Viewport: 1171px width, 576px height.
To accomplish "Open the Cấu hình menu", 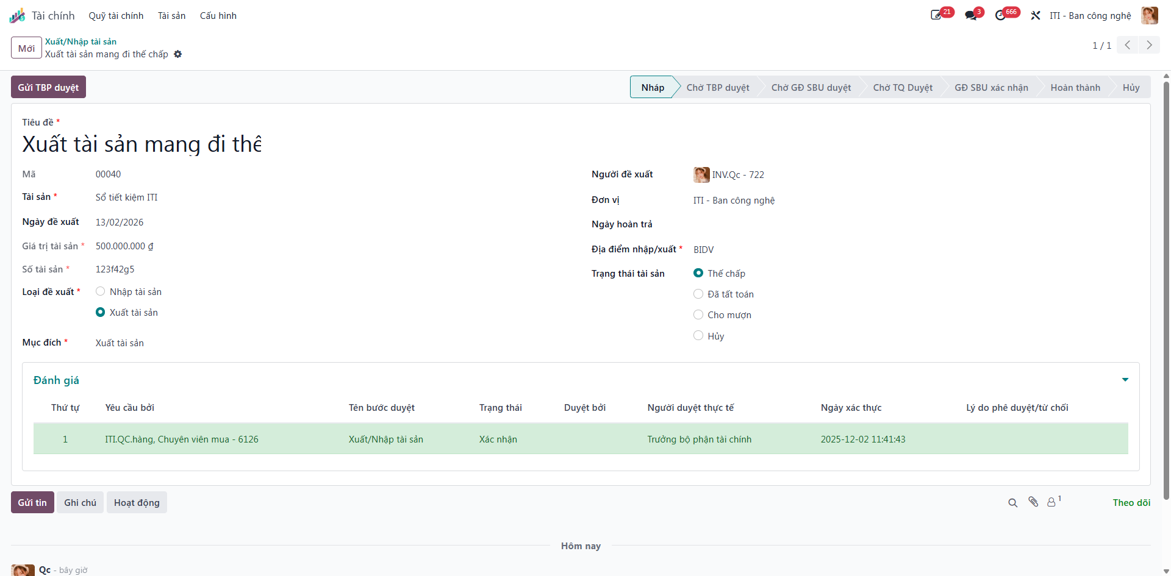I will click(218, 16).
